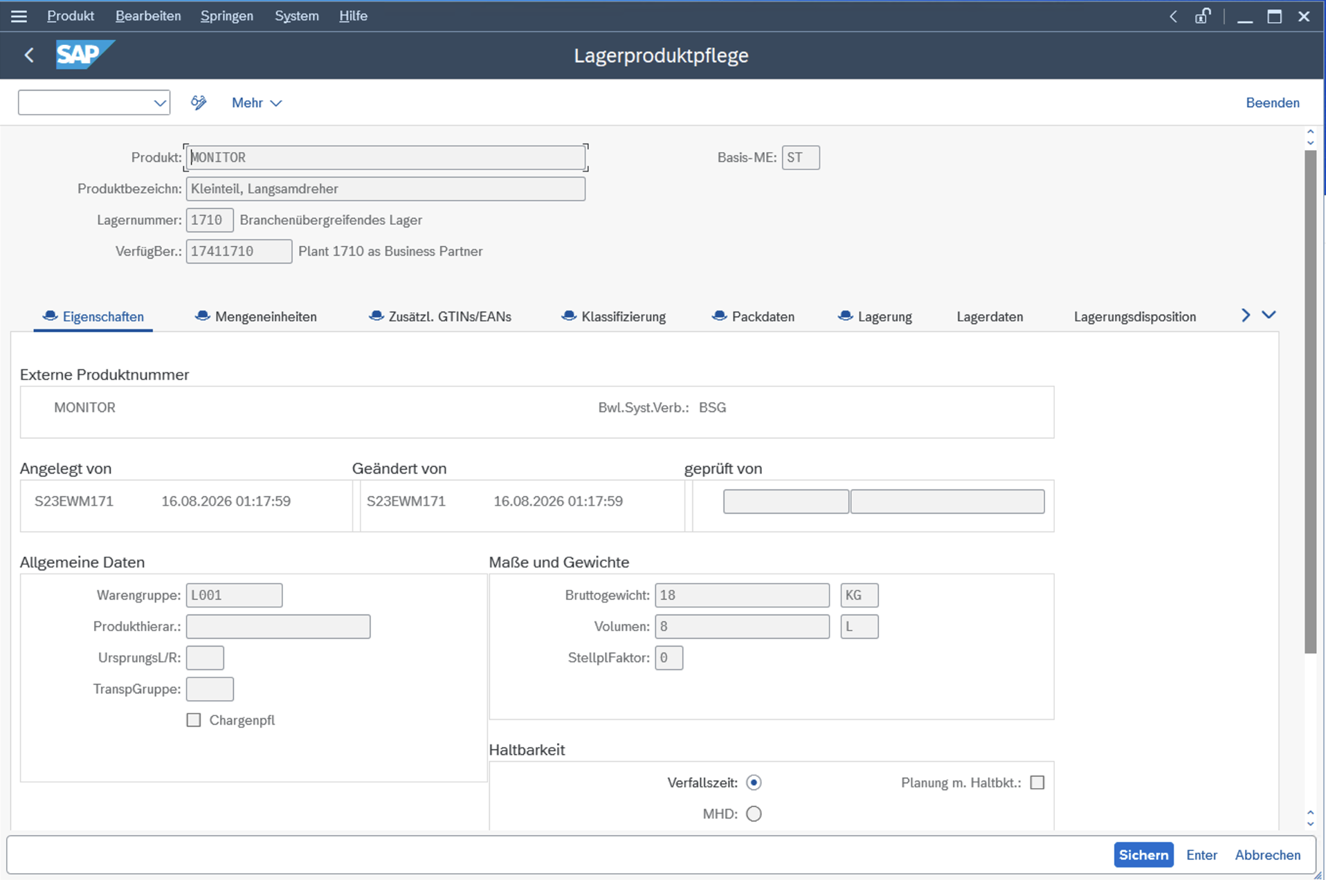Click the Produktbezeichn. field
The image size is (1326, 880).
tap(385, 189)
